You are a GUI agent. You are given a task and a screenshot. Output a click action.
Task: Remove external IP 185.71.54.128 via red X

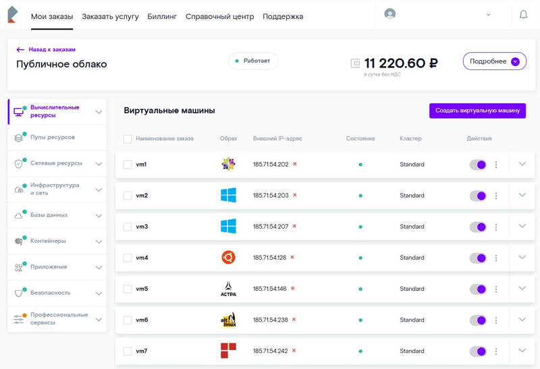[292, 257]
